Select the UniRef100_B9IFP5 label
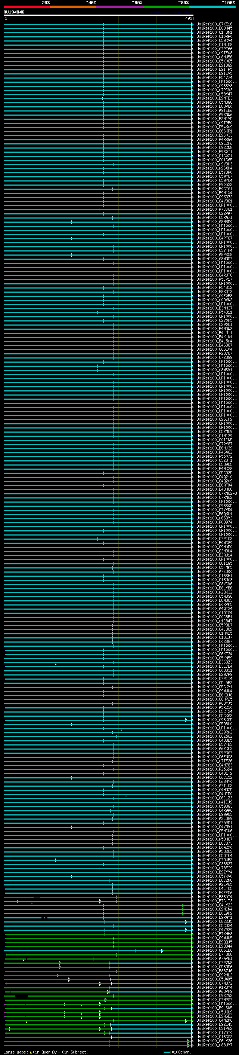Screen dimensions: 239x1055 pos(214,69)
